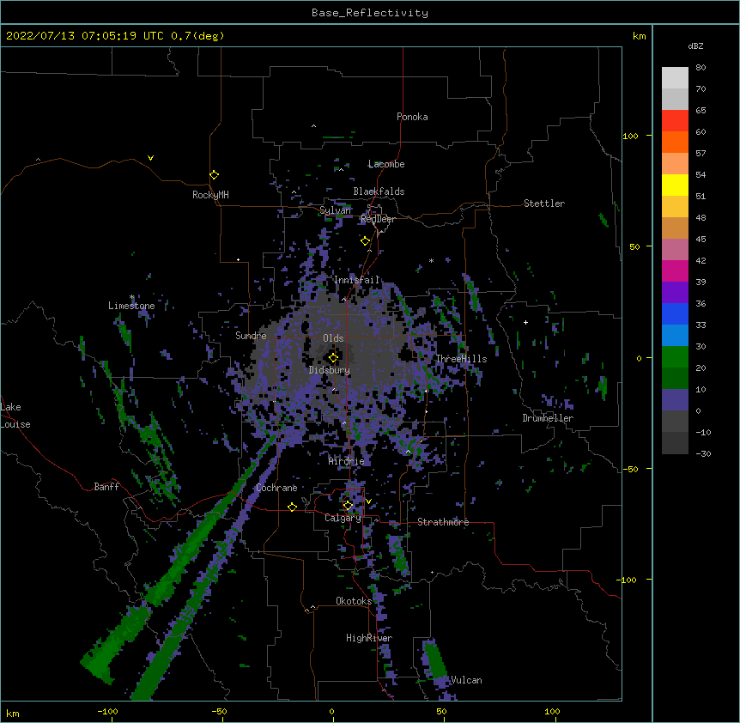740x723 pixels.
Task: Click the Innisfail town label
Action: (357, 280)
